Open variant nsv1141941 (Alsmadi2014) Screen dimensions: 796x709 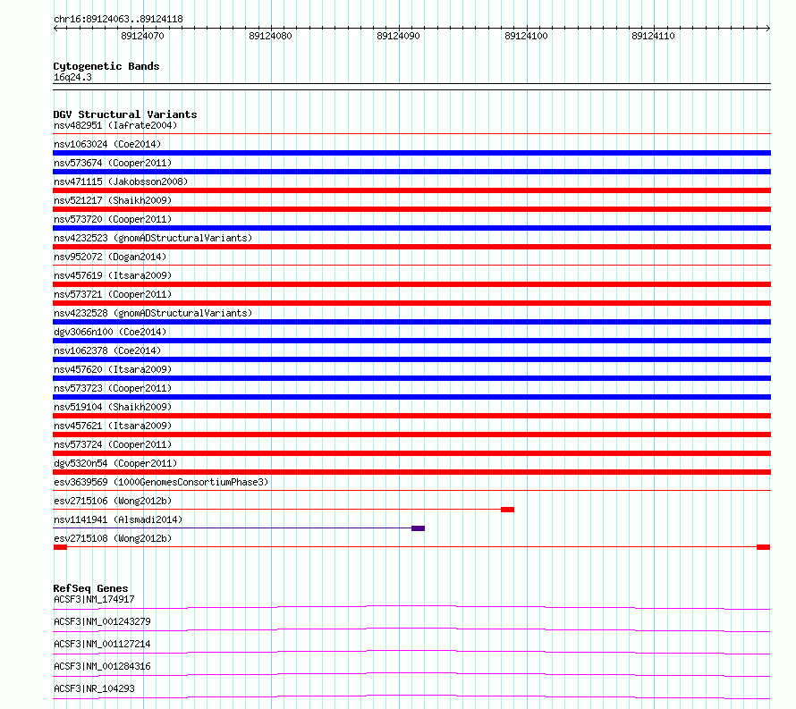tap(118, 519)
